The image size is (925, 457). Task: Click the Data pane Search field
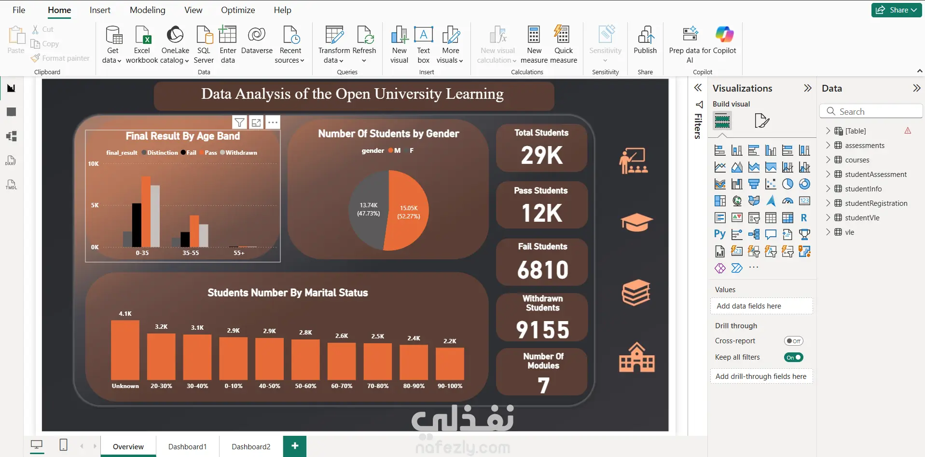[x=871, y=111]
